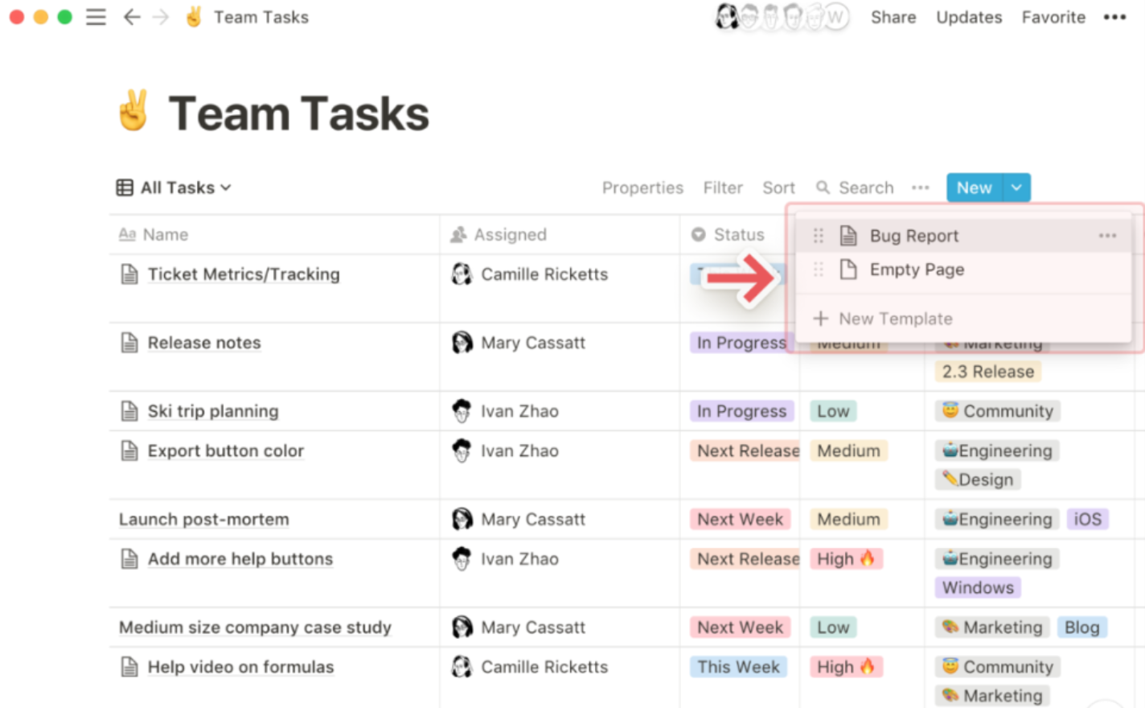Click the table view options ellipsis
This screenshot has height=708, width=1145.
point(921,187)
